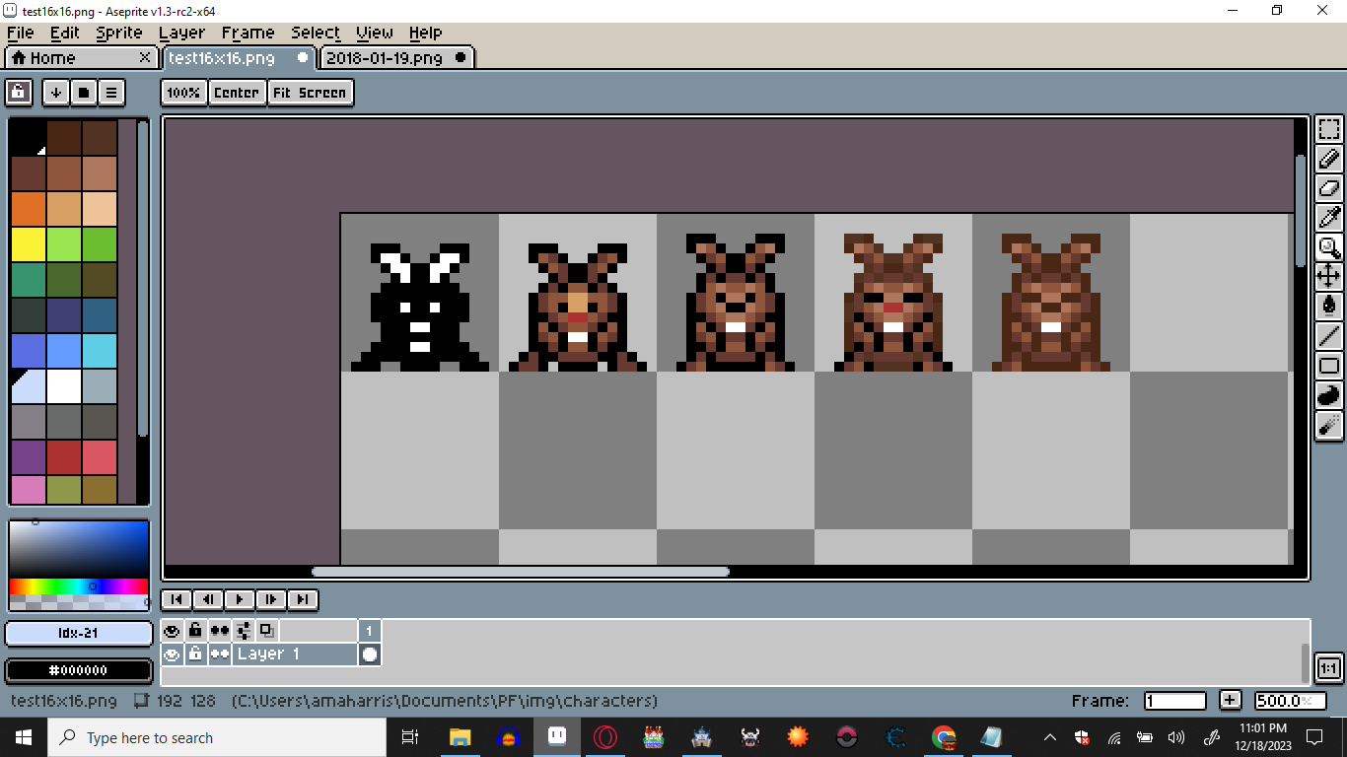Select the Paint Bucket tool

(x=1328, y=307)
